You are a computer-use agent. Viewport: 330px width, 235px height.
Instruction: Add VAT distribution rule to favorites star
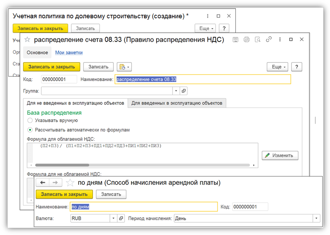pos(27,39)
